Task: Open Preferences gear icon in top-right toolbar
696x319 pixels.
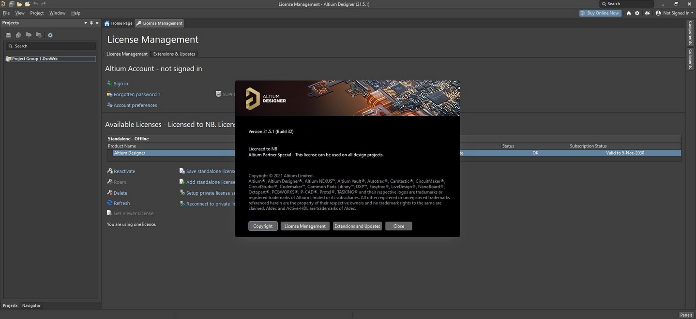Action: [x=637, y=13]
